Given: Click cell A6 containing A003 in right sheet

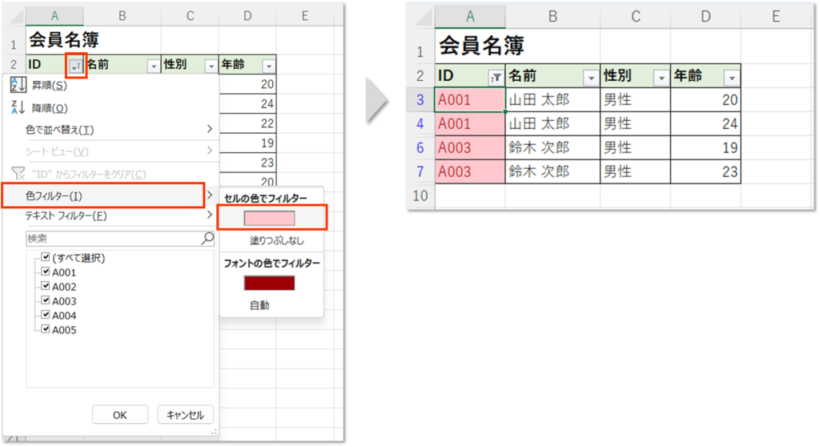Looking at the screenshot, I should [x=470, y=147].
